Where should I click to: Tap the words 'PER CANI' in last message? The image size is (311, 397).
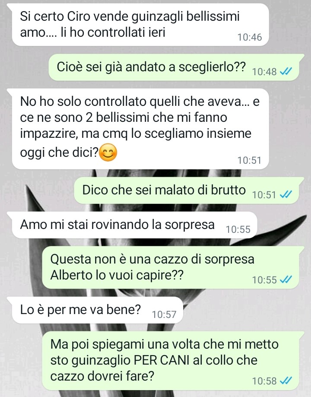click(x=161, y=360)
